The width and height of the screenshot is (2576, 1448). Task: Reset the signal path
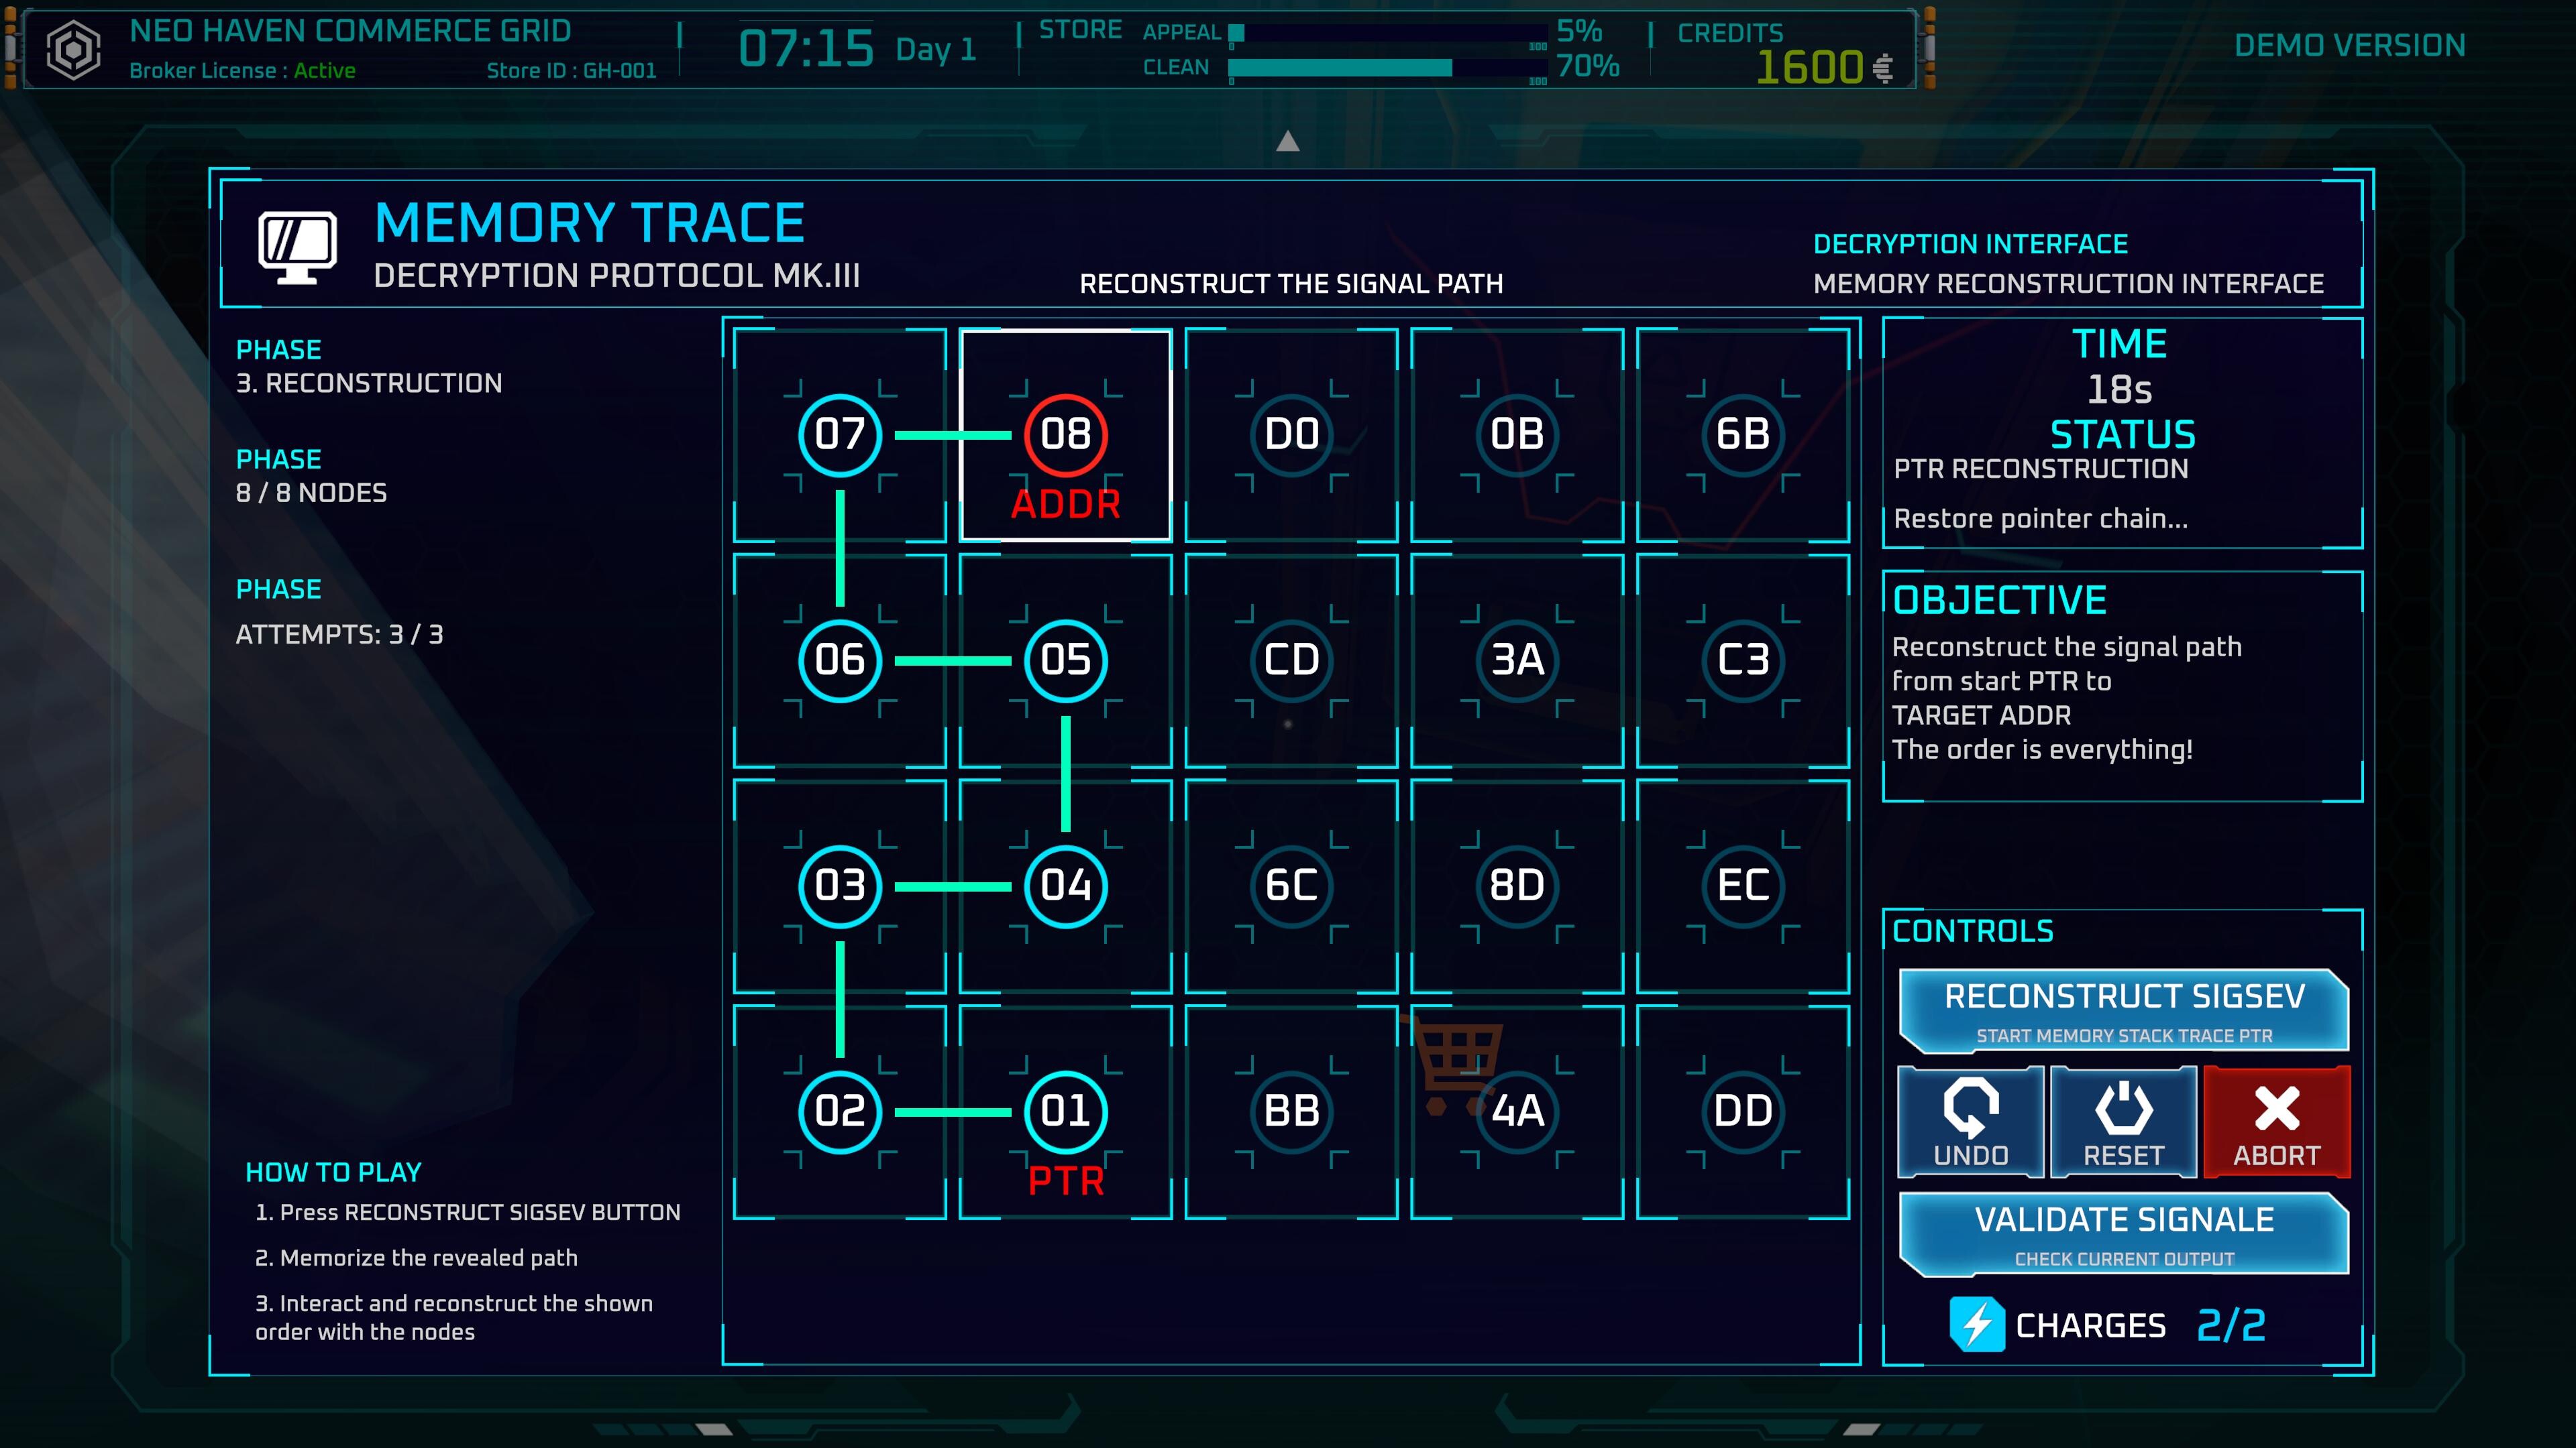[x=2123, y=1122]
